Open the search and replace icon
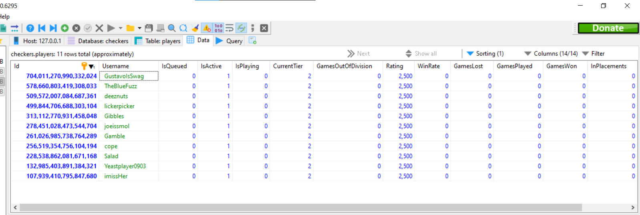This screenshot has height=215, width=640. (x=183, y=28)
